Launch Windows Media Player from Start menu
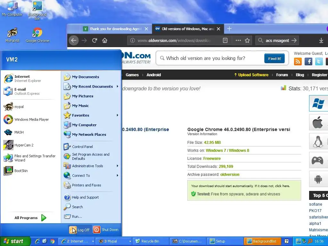 (30, 119)
